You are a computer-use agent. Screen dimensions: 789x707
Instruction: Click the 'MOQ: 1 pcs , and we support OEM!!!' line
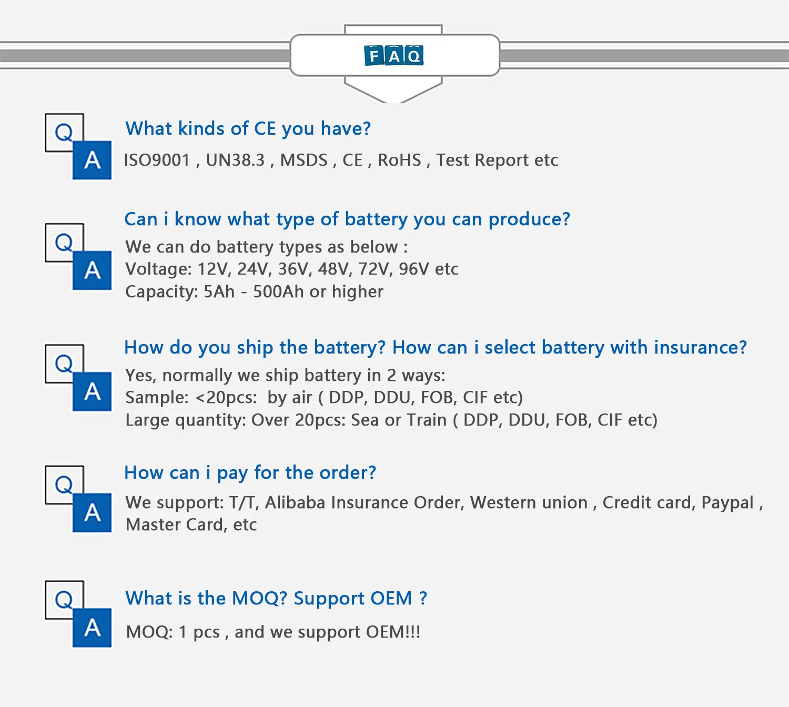pyautogui.click(x=273, y=632)
